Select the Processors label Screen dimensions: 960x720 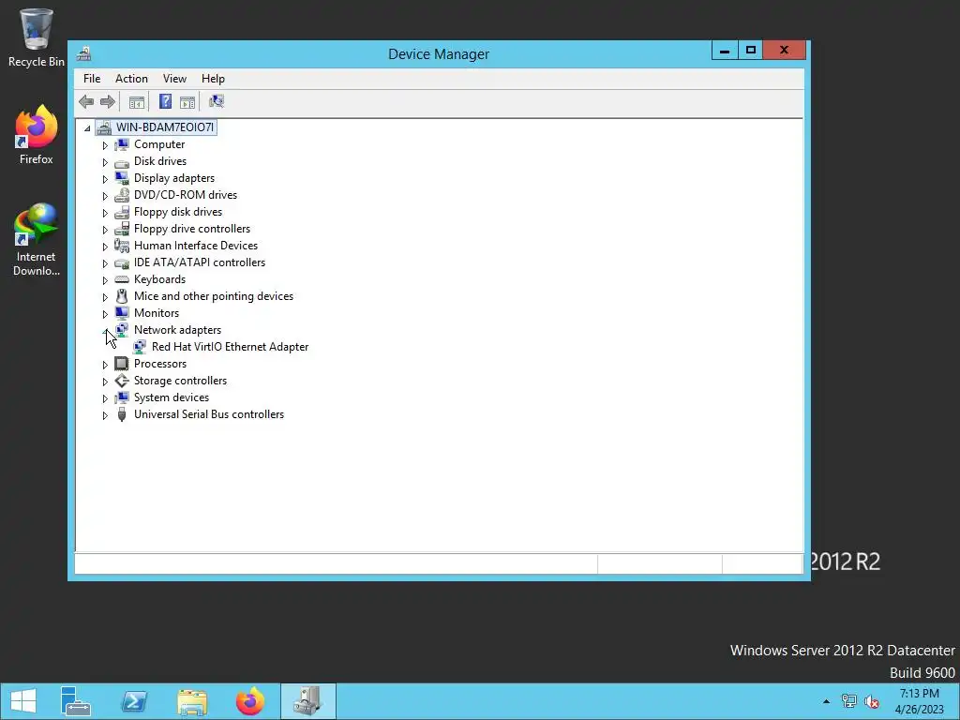[160, 364]
